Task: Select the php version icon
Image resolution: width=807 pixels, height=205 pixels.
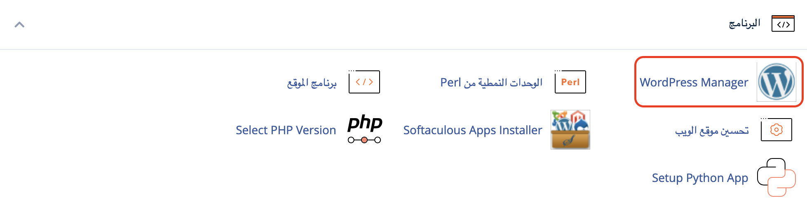Action: (x=365, y=129)
